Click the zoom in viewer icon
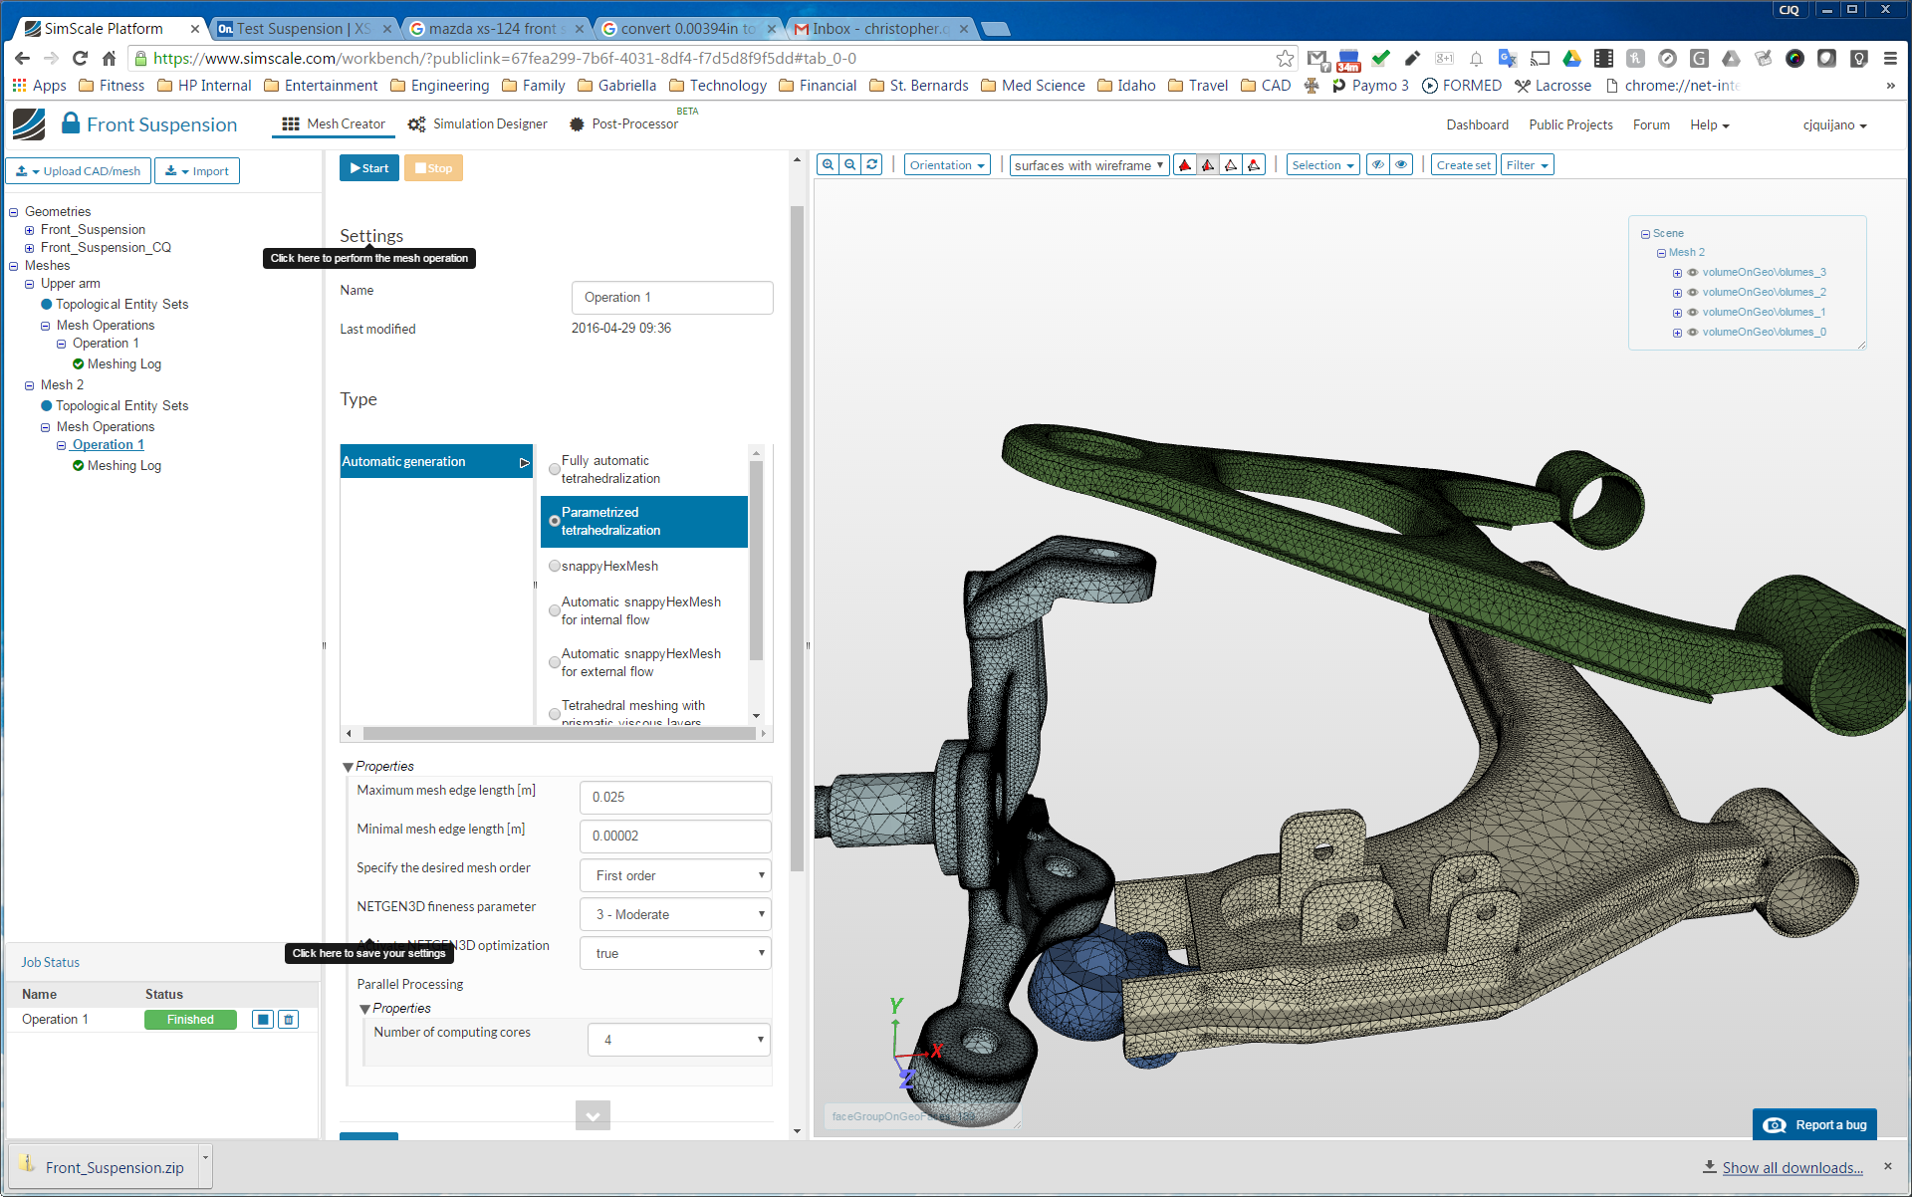 (828, 165)
